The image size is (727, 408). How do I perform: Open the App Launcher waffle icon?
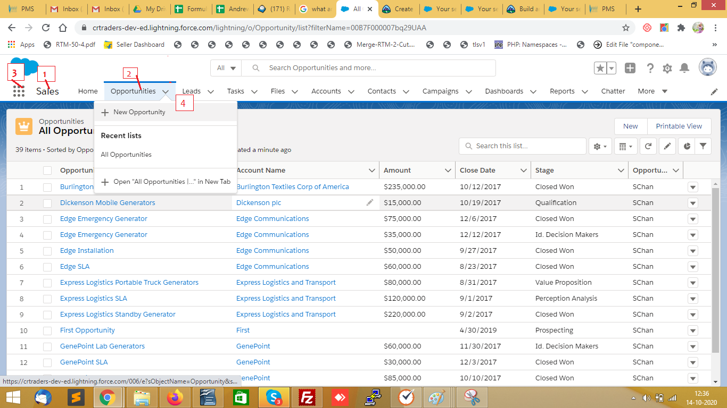18,91
